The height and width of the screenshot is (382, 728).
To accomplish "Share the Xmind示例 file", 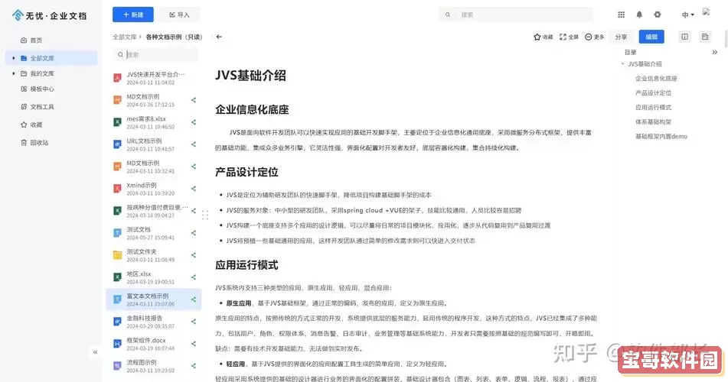I will click(x=194, y=189).
